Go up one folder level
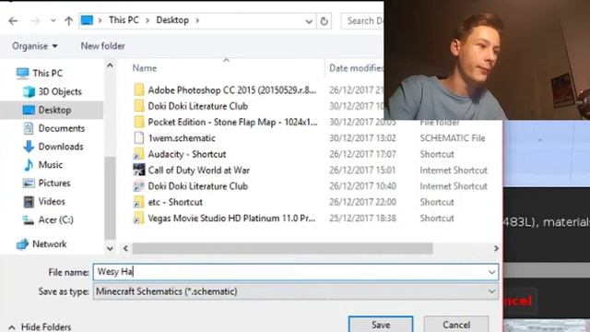 (x=68, y=20)
